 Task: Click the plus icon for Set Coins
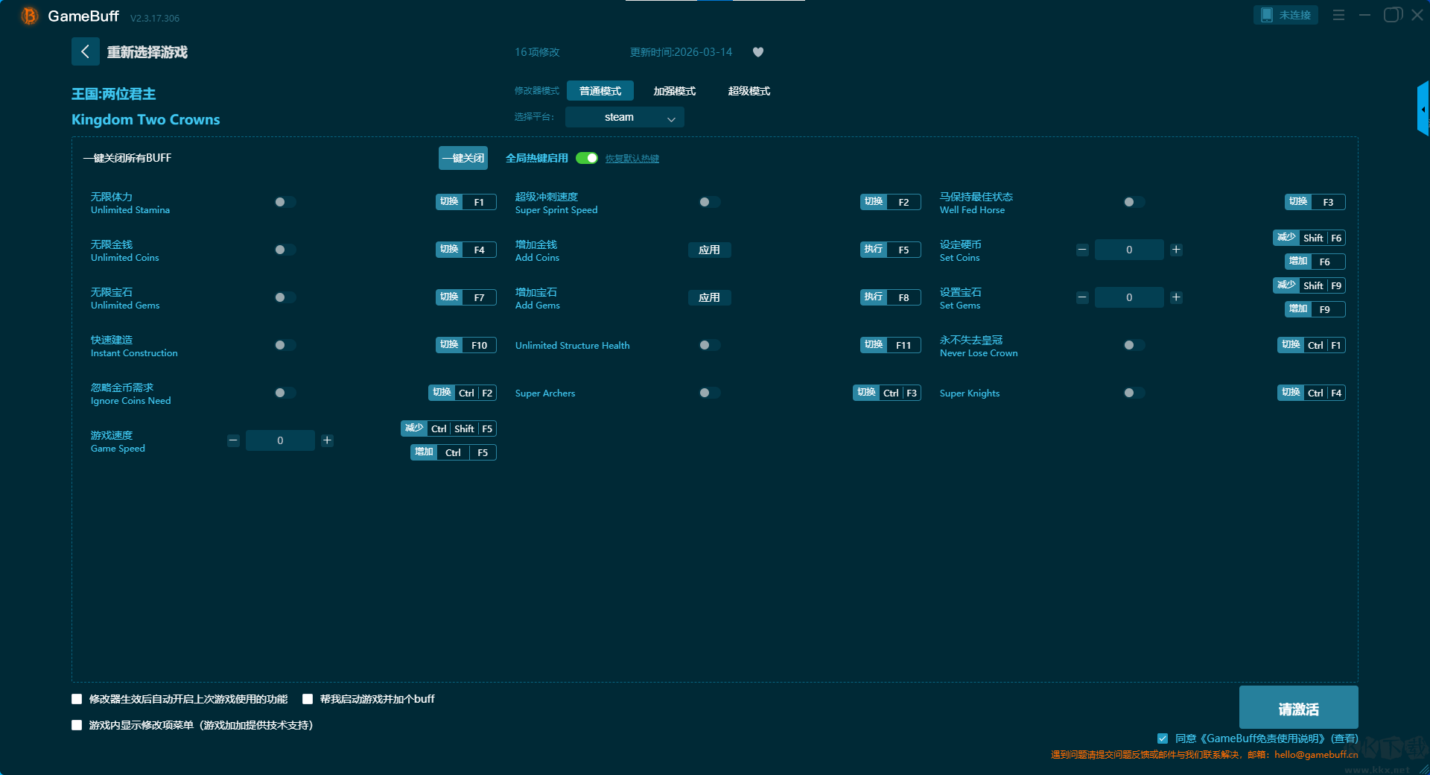pos(1176,250)
